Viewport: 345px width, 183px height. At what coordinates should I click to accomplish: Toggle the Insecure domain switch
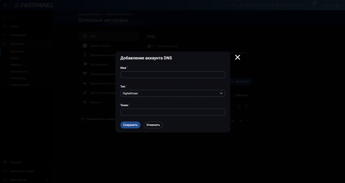click(x=151, y=46)
